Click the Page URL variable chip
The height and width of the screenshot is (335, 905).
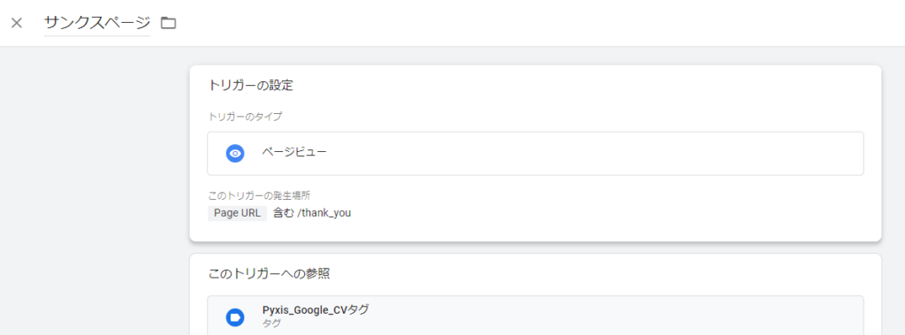point(237,212)
